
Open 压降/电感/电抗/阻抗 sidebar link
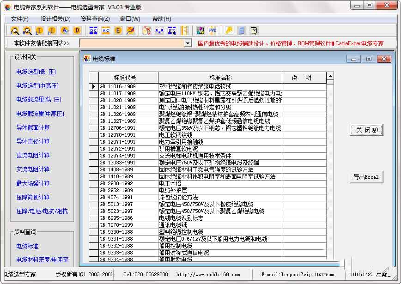[42, 211]
